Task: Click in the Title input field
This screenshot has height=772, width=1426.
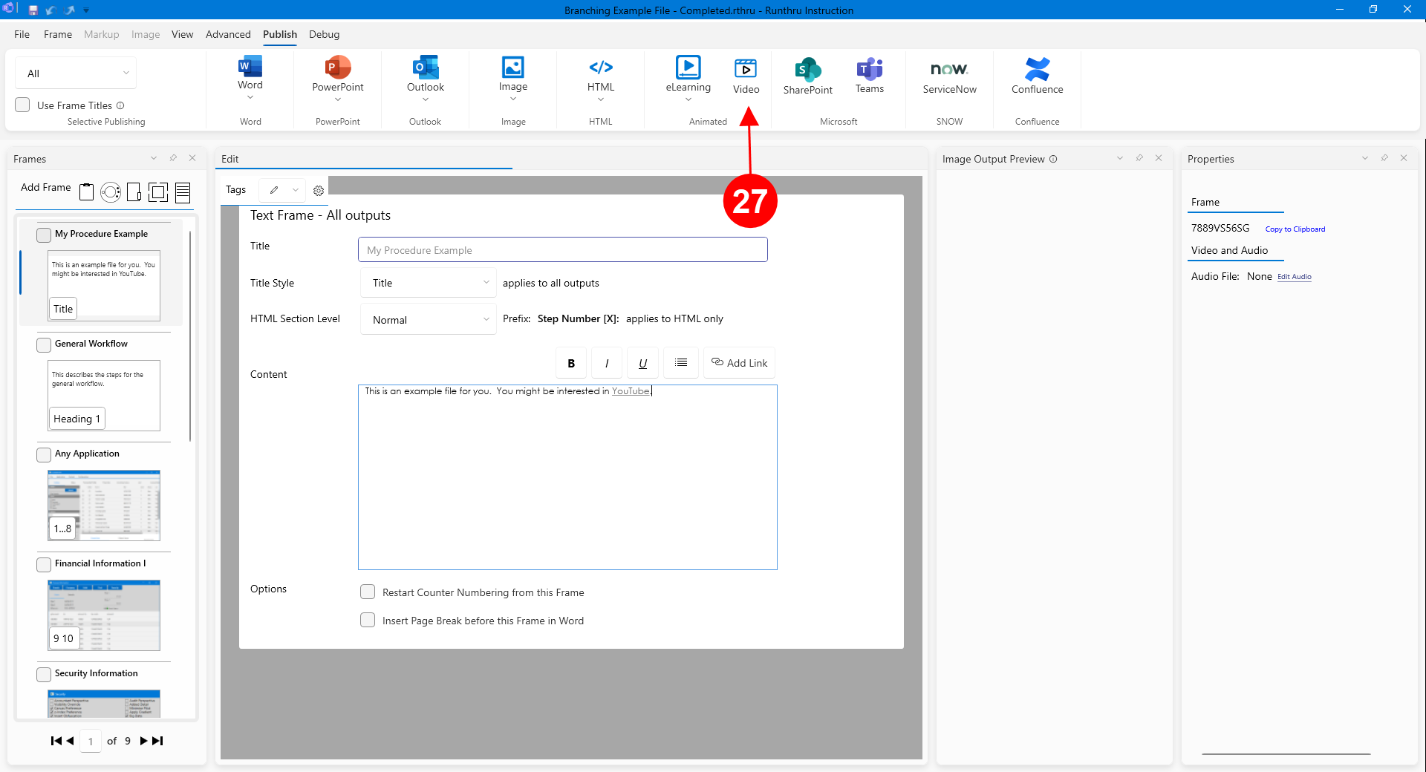Action: [x=562, y=250]
